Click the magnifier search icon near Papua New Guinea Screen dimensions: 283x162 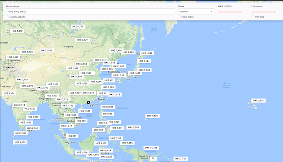point(153,159)
